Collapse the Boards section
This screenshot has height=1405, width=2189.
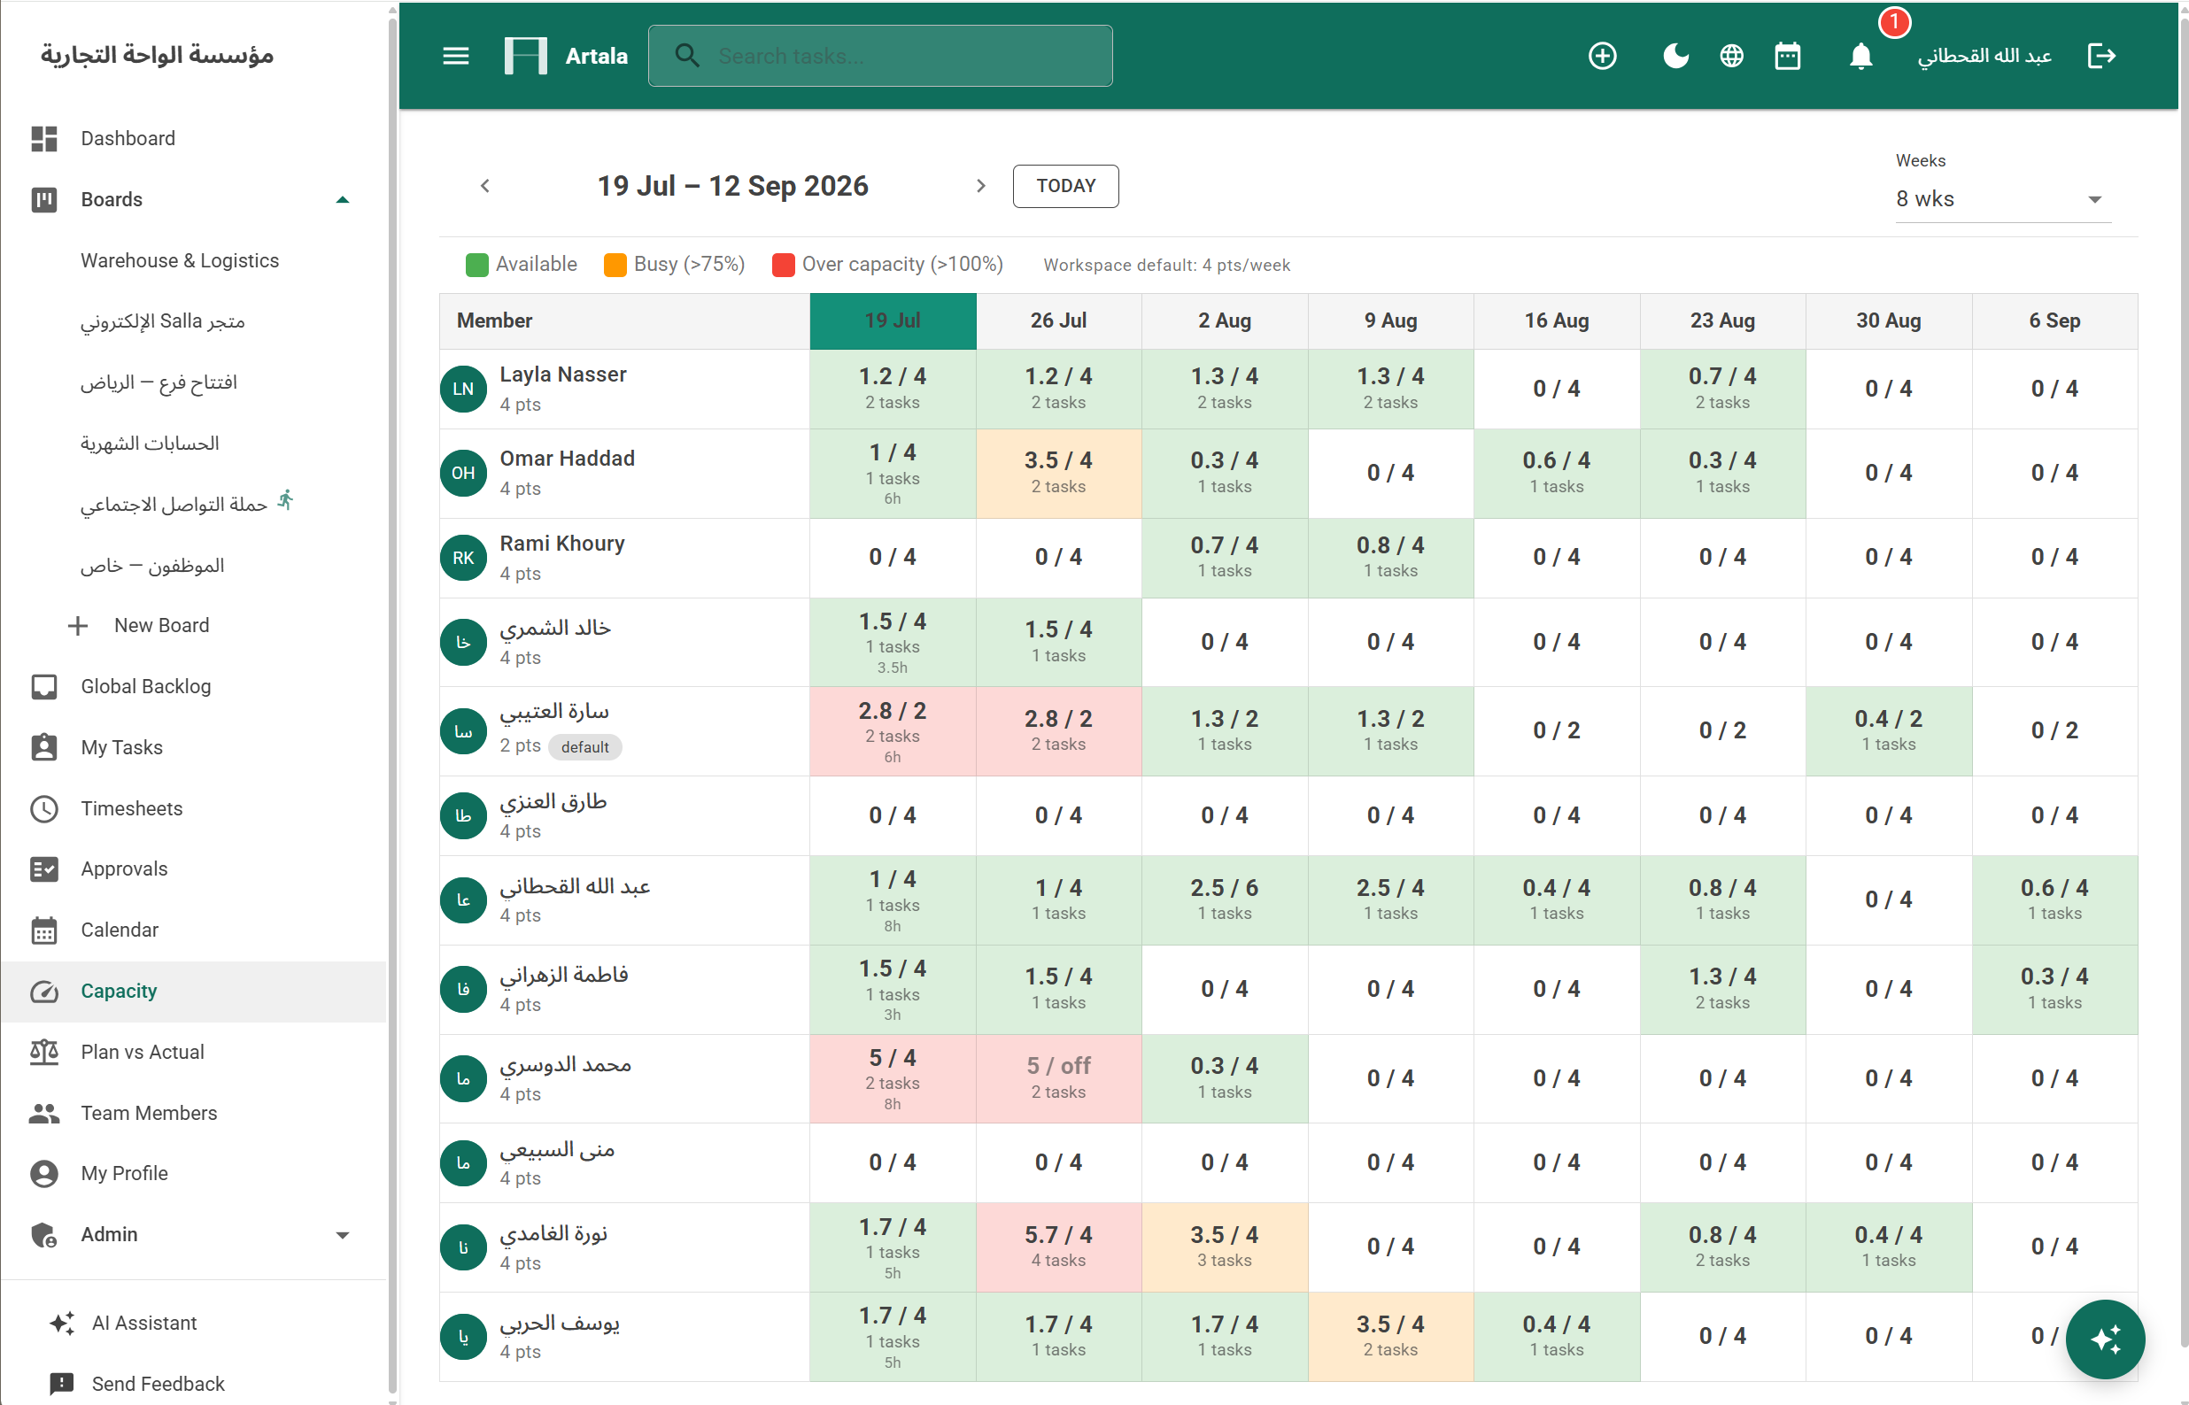pyautogui.click(x=342, y=200)
